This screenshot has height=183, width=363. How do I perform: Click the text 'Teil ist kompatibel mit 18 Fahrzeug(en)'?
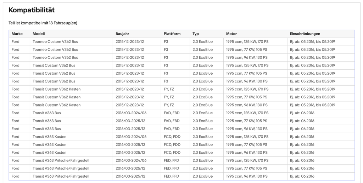(x=43, y=23)
